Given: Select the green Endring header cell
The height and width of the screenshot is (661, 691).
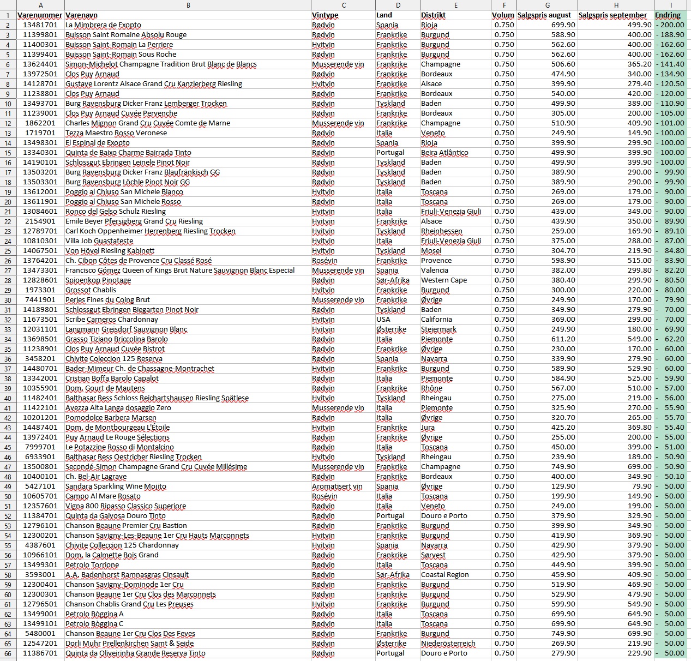Looking at the screenshot, I should pyautogui.click(x=670, y=15).
